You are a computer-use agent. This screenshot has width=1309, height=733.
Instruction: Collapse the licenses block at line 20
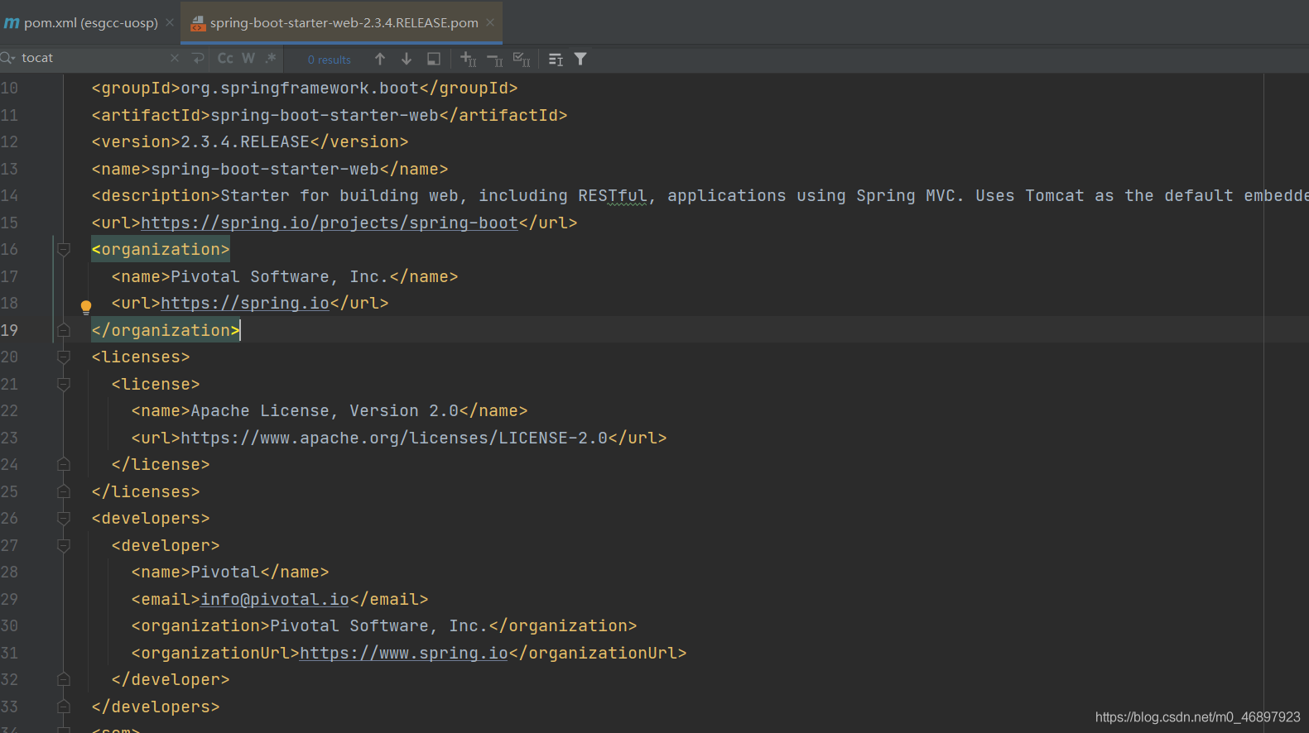(64, 357)
